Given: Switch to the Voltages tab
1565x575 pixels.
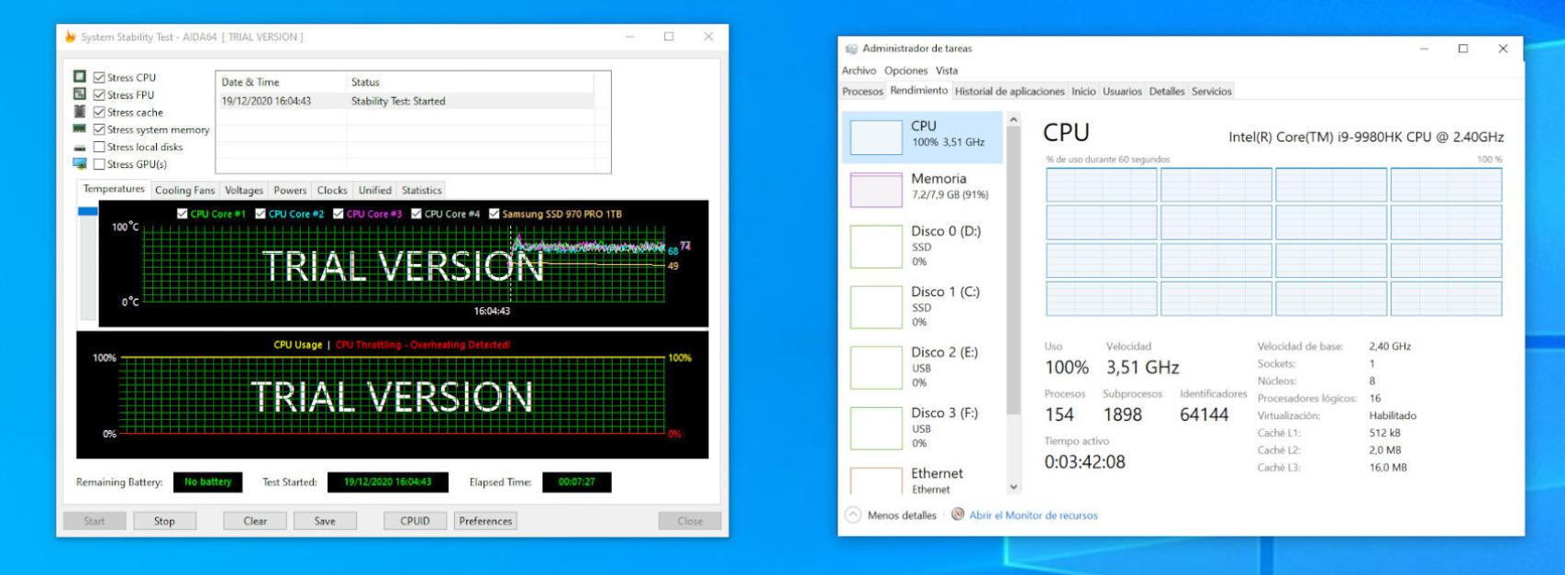Looking at the screenshot, I should coord(244,190).
